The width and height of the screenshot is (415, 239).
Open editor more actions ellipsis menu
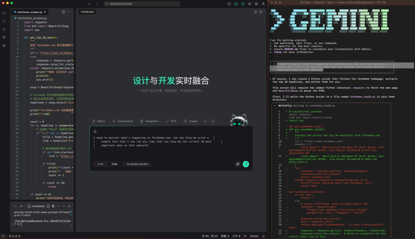coord(69,12)
